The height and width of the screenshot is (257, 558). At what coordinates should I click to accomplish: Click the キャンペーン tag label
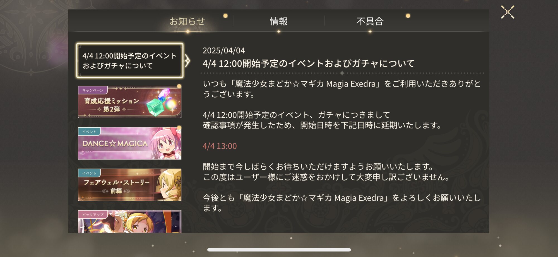[93, 90]
